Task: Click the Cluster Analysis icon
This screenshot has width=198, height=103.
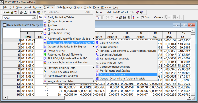Action: [97, 43]
